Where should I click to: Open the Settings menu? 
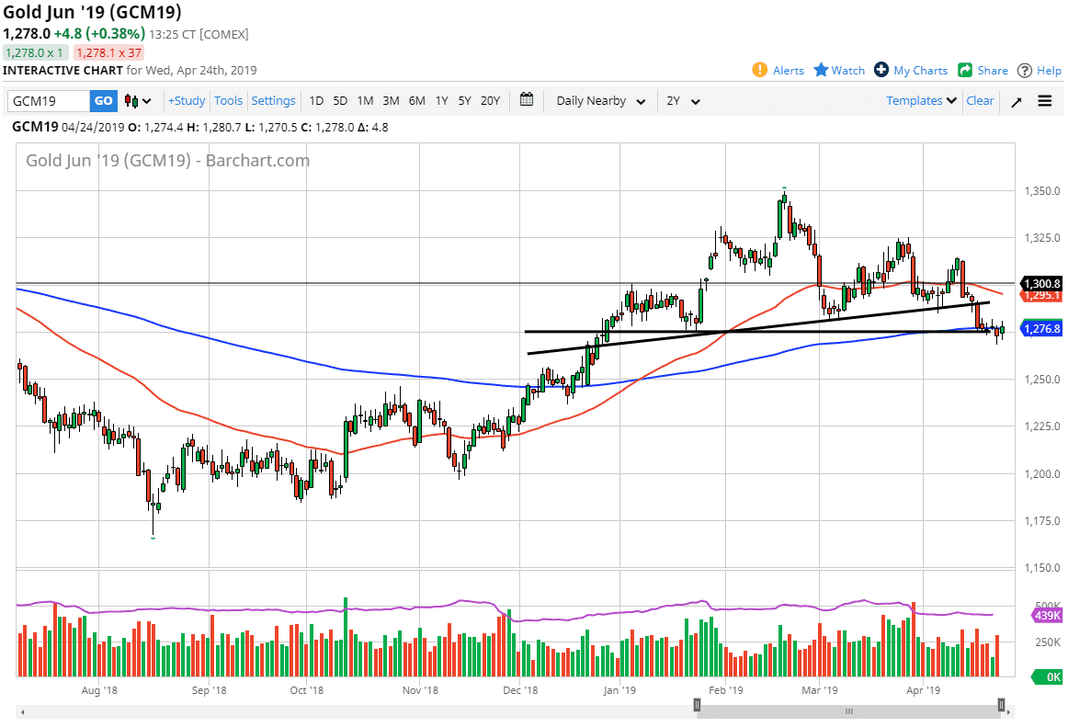click(x=273, y=101)
